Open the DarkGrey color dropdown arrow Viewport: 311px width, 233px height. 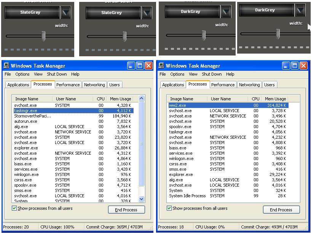tap(300, 10)
